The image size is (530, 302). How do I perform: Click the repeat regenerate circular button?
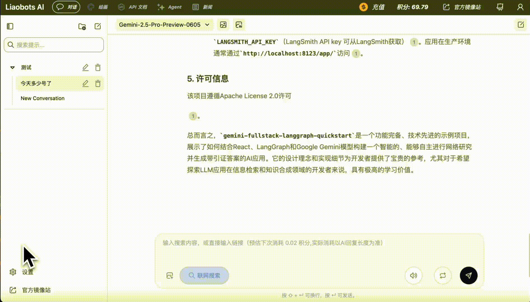tap(443, 275)
